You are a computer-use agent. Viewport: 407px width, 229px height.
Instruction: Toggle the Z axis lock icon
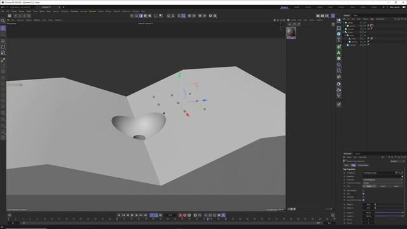pos(24,16)
